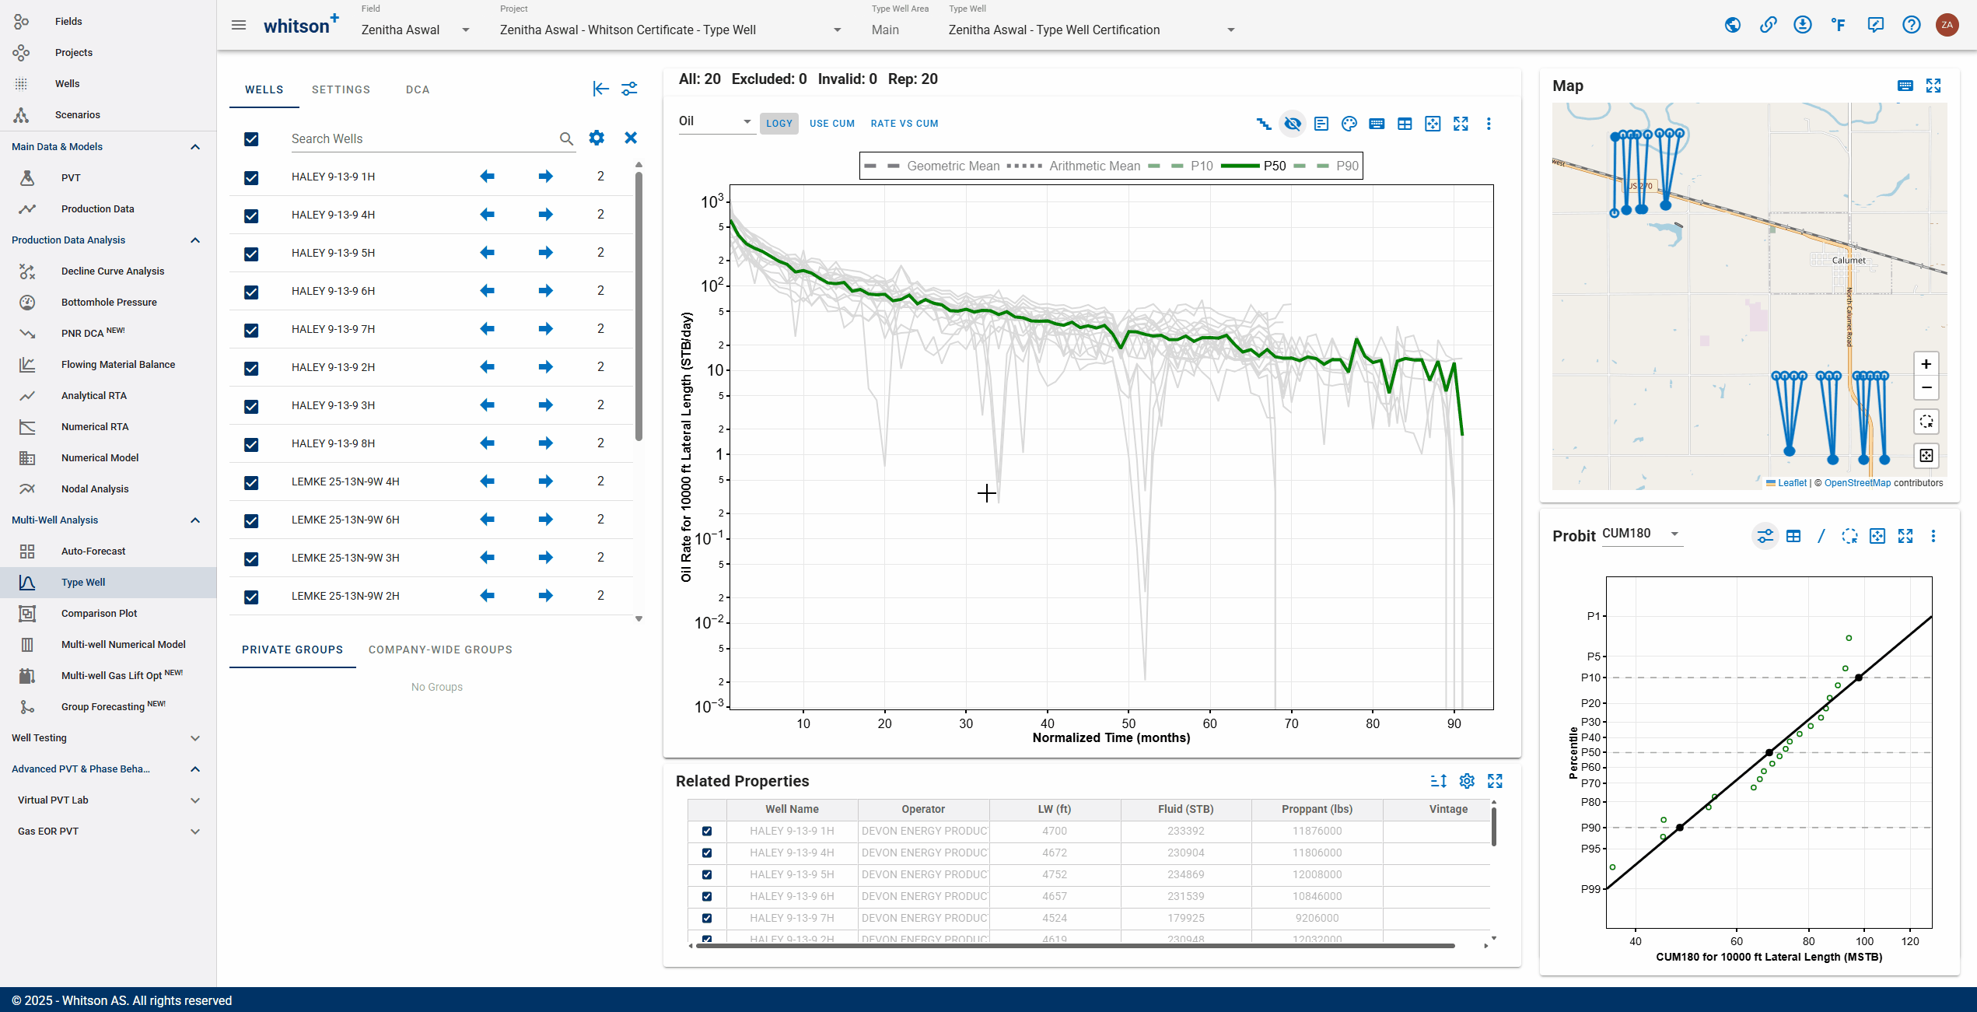Click the Search Wells input field
Screen dimensions: 1977x1012
tap(423, 138)
